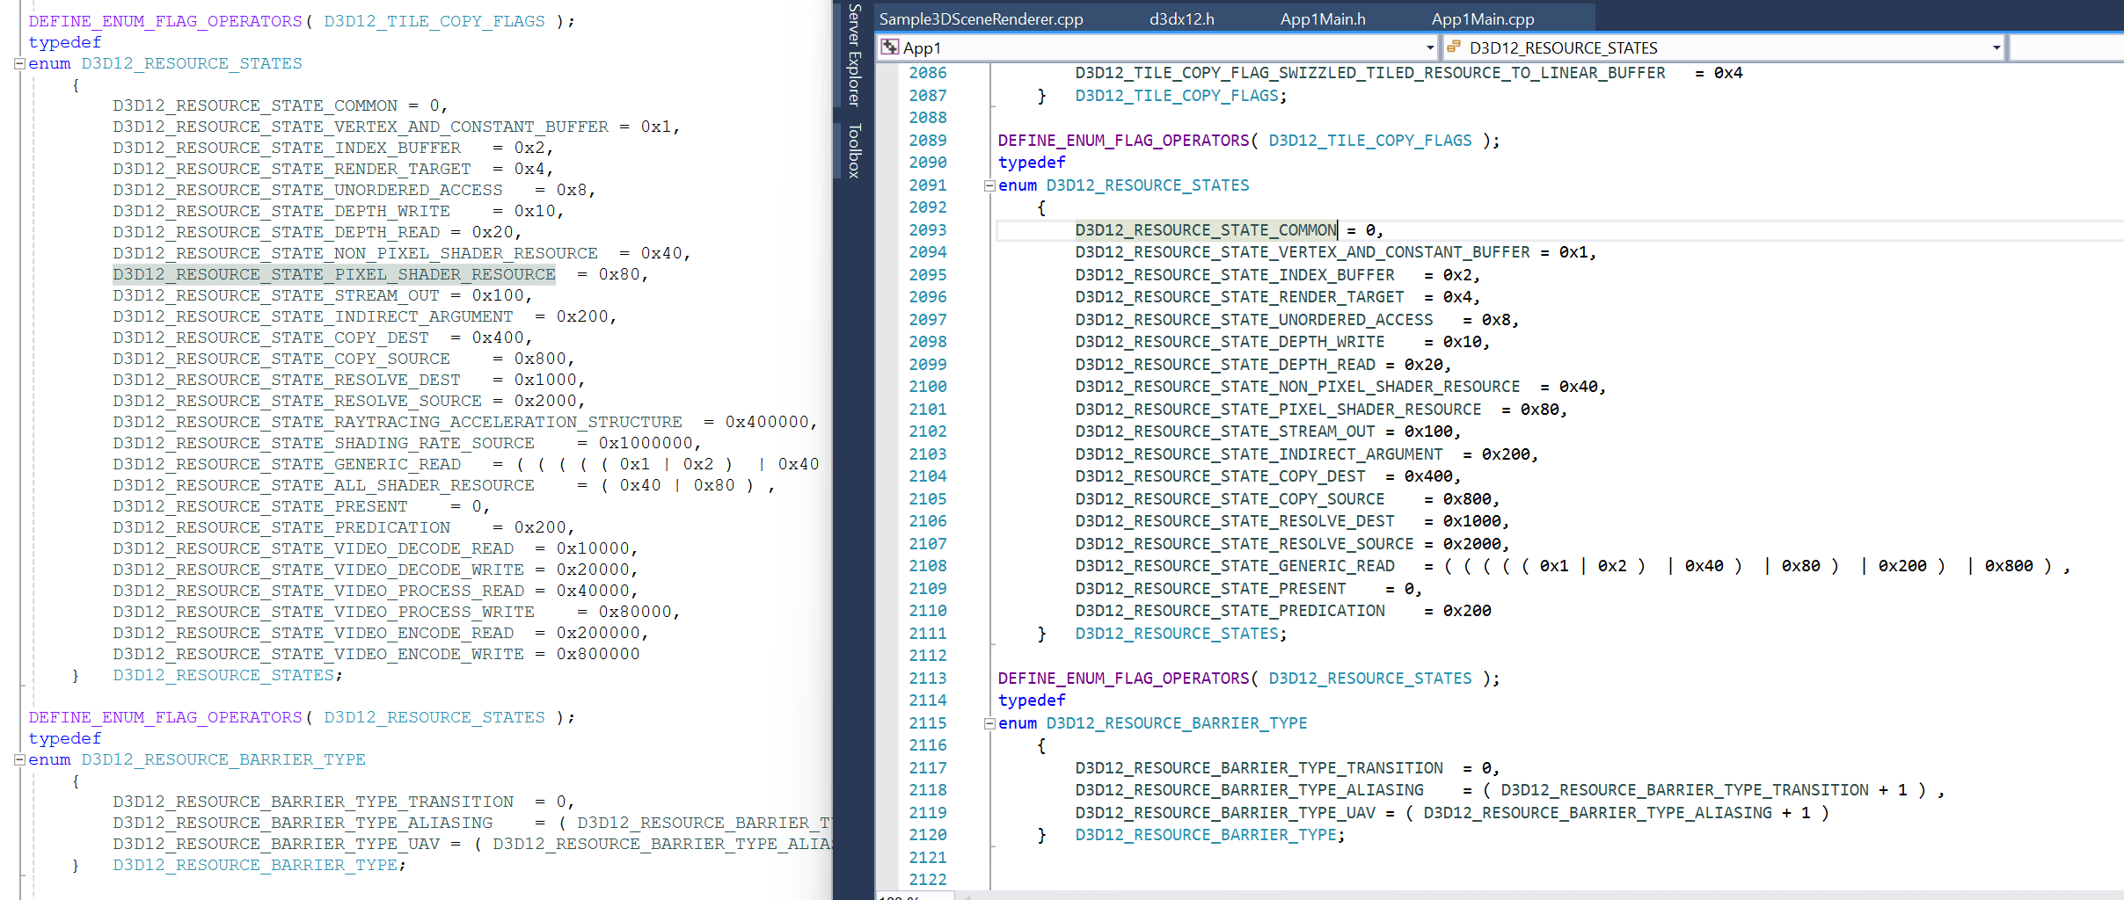
Task: Collapse left pane enum D3D12_RESOURCE_BARRIER_TYPE block
Action: click(19, 759)
